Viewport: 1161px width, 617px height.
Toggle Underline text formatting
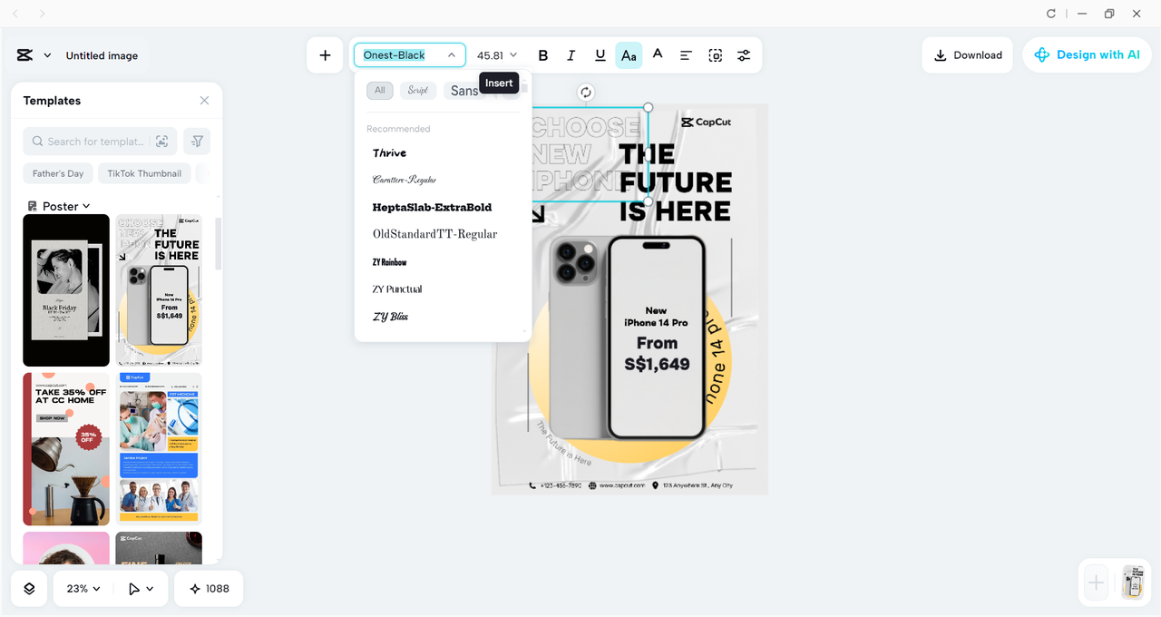click(x=600, y=55)
